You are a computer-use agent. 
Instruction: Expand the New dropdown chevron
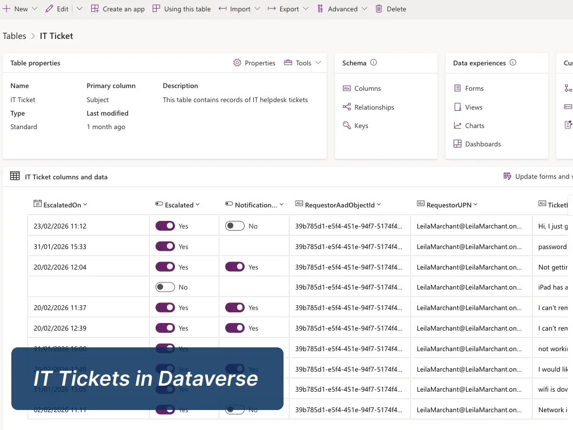pos(35,9)
